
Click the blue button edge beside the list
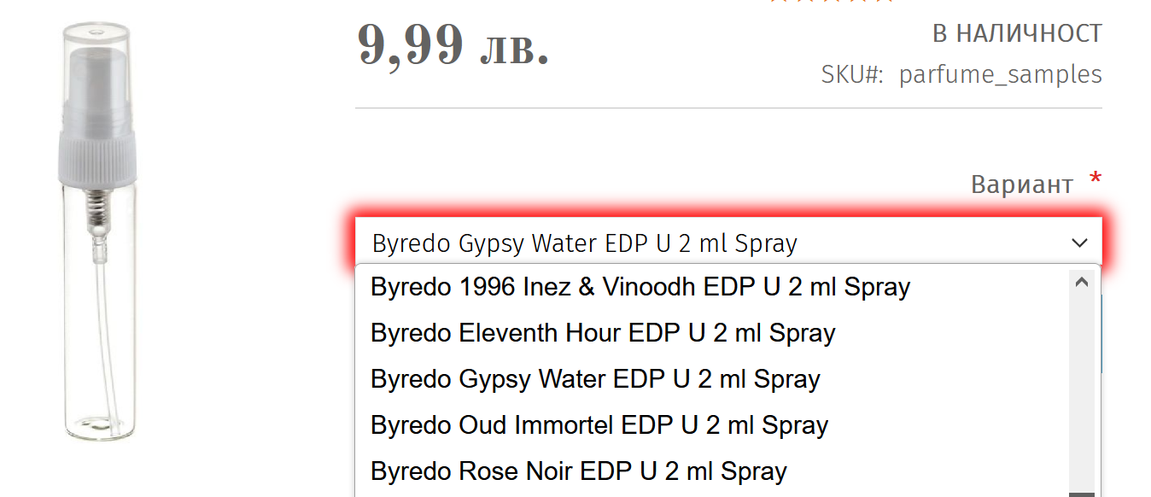[x=1101, y=333]
